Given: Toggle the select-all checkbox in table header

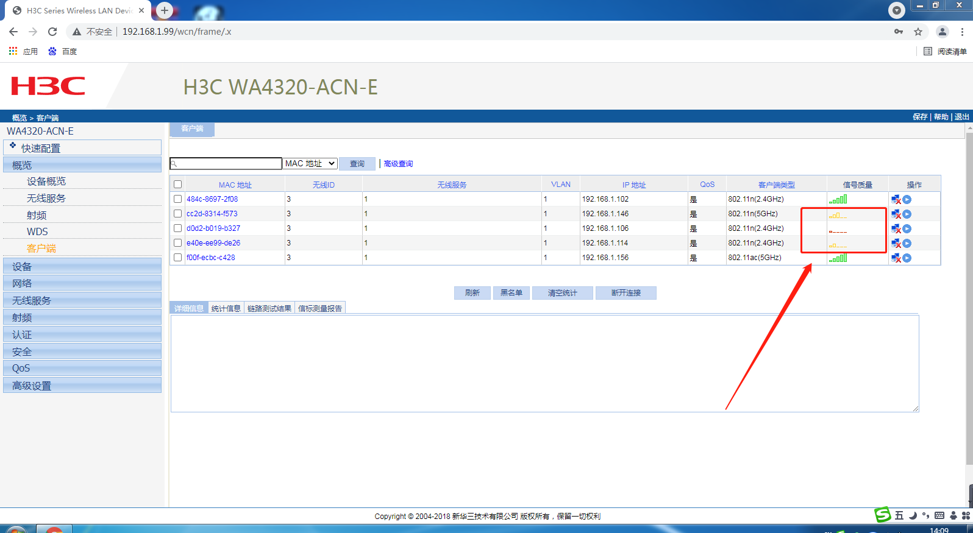Looking at the screenshot, I should 178,185.
